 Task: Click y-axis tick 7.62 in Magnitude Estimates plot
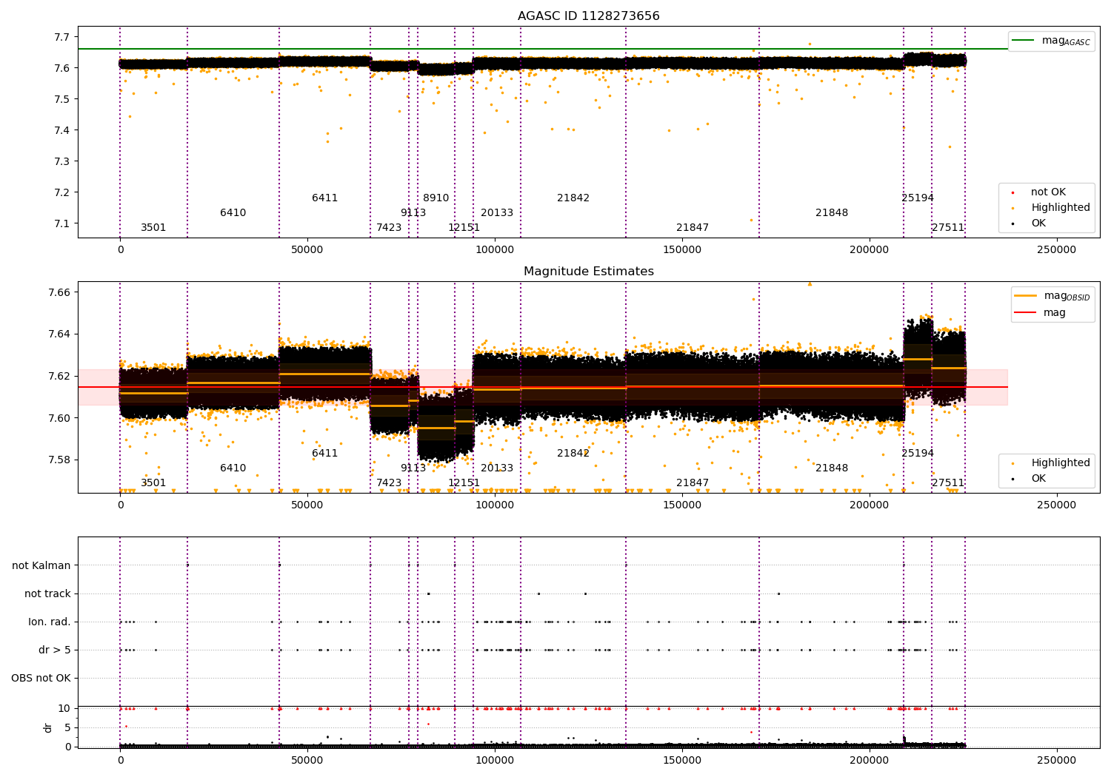(59, 376)
